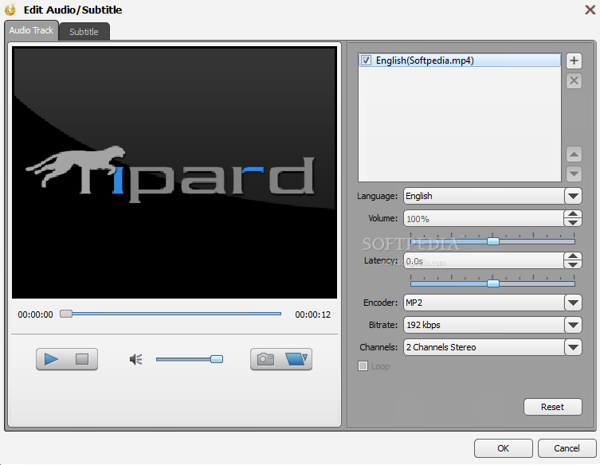Image resolution: width=600 pixels, height=465 pixels.
Task: Decrease the Latency value
Action: 573,264
